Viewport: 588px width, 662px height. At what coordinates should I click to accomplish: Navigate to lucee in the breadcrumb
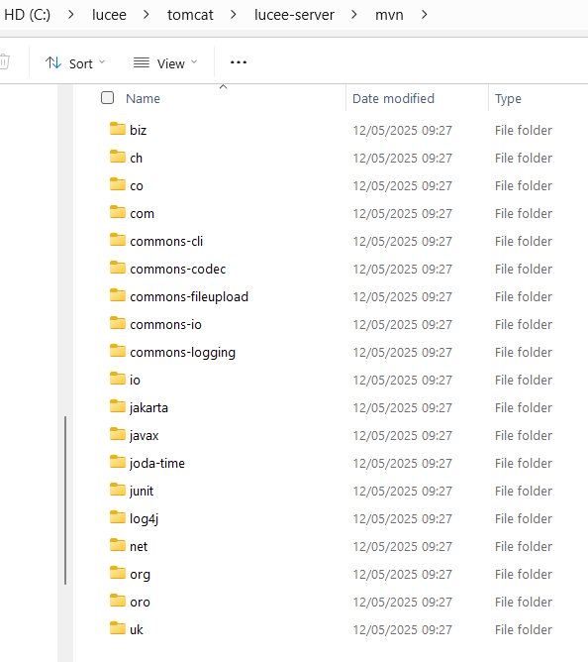(109, 15)
